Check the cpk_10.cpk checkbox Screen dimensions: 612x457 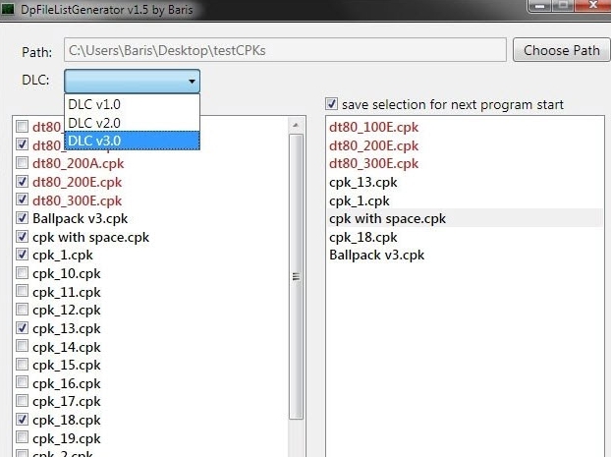pos(22,273)
